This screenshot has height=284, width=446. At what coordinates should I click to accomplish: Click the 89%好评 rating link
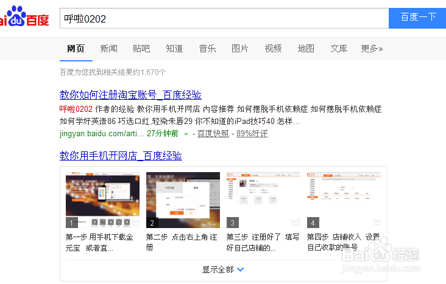coord(252,133)
